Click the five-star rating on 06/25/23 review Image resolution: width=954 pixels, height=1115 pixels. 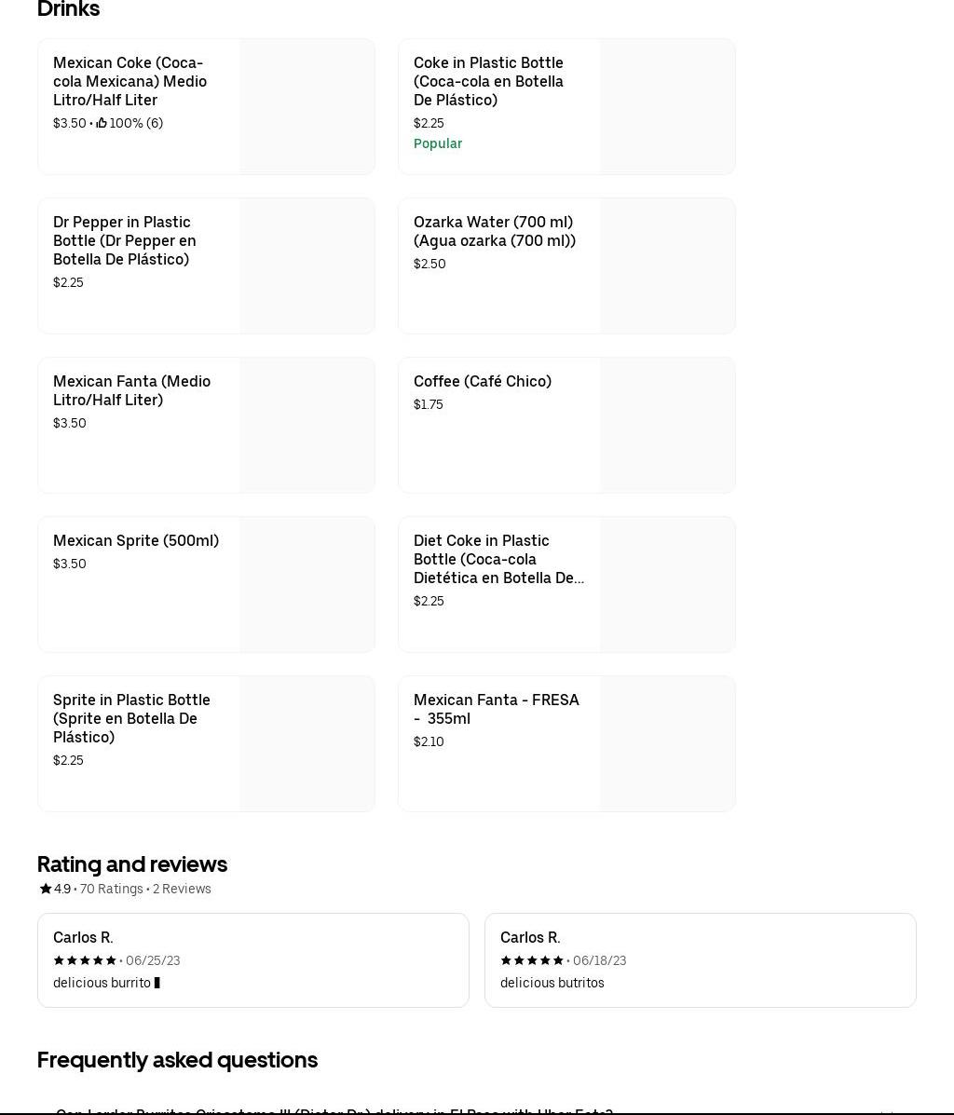85,960
